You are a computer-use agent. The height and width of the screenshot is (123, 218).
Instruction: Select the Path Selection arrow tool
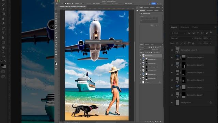tap(3, 38)
